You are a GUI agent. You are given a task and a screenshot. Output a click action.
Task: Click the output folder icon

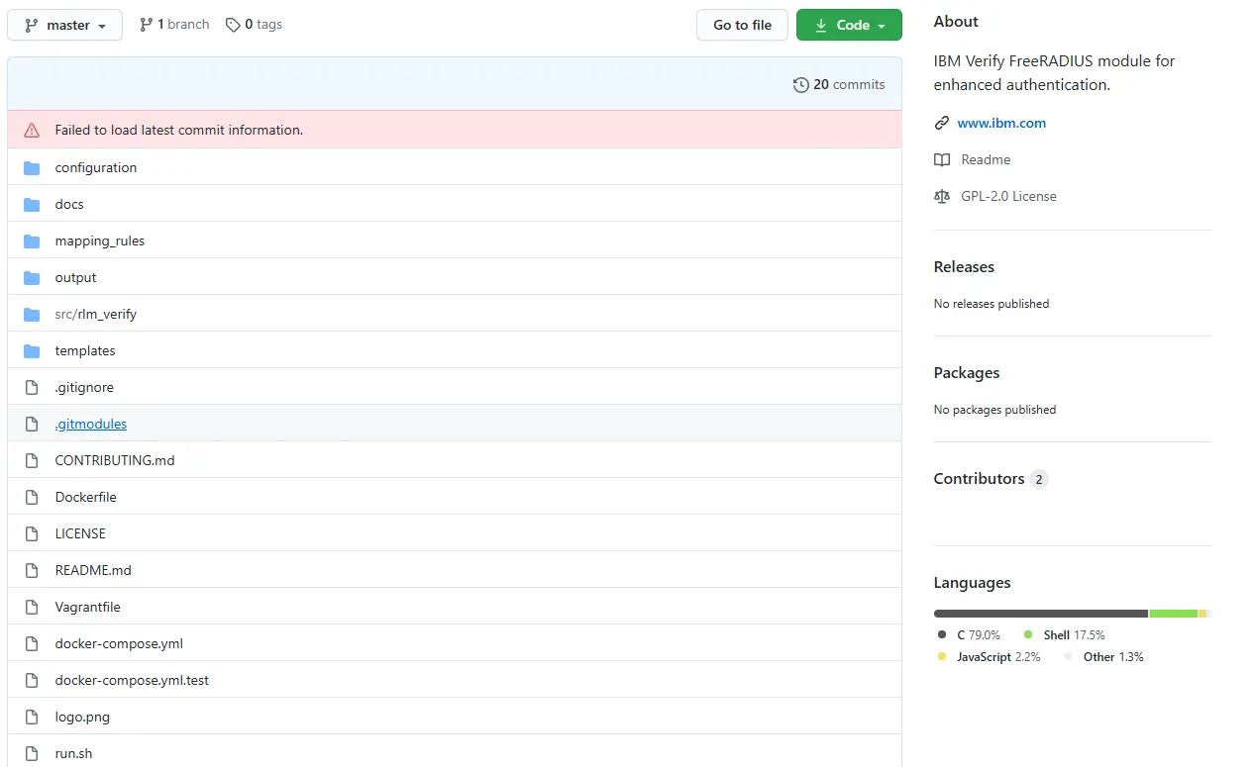tap(32, 277)
